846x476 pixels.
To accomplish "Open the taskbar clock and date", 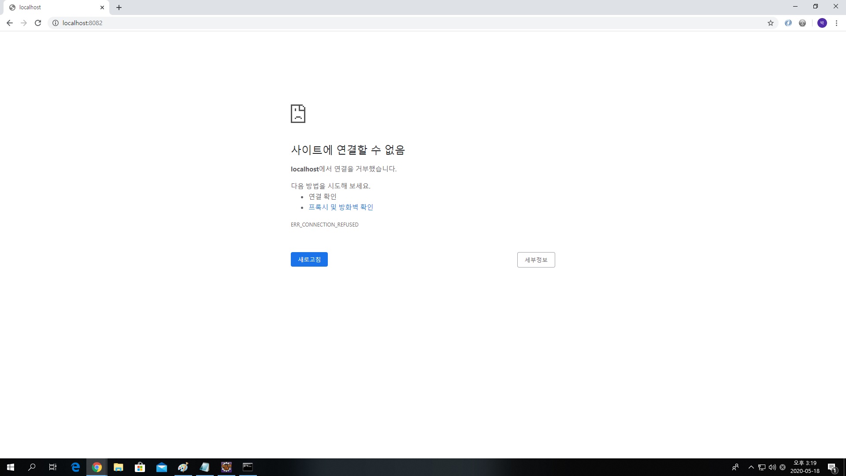I will 805,467.
